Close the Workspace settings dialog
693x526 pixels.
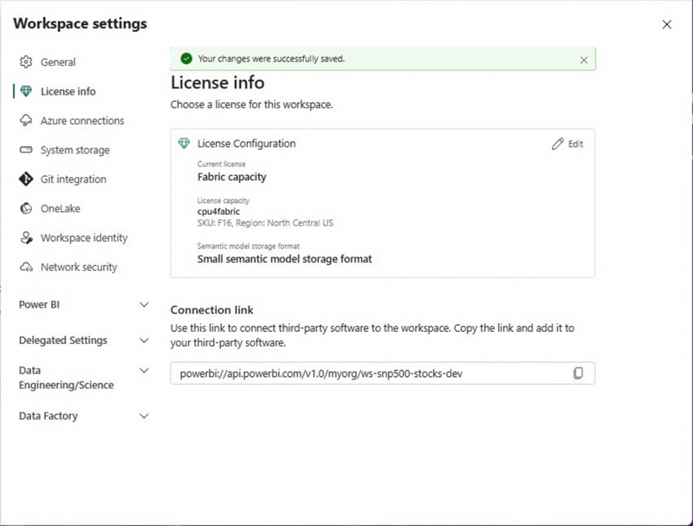(x=667, y=24)
